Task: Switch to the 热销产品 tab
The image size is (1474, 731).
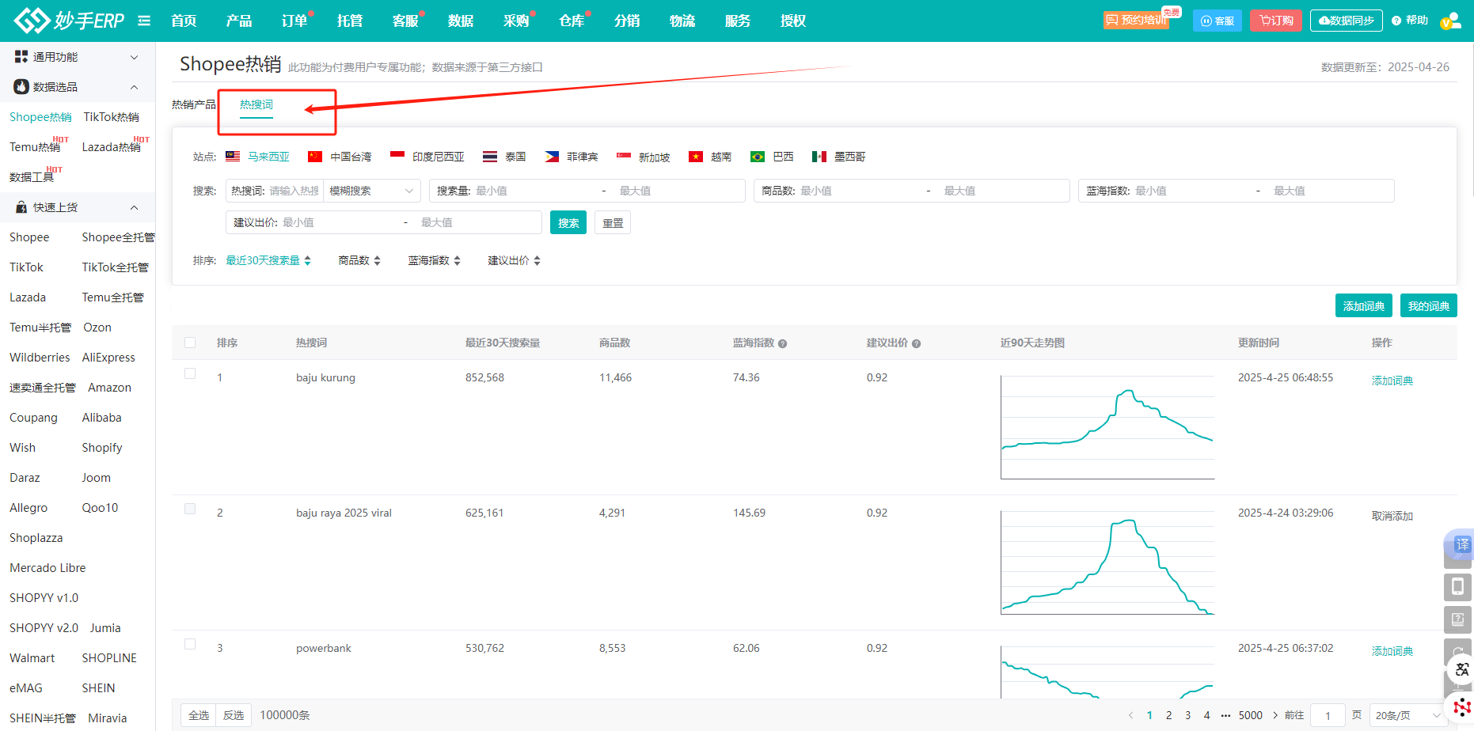Action: [194, 104]
